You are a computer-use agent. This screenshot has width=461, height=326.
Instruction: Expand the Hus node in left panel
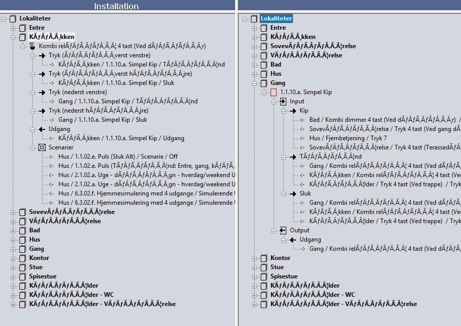(13, 240)
